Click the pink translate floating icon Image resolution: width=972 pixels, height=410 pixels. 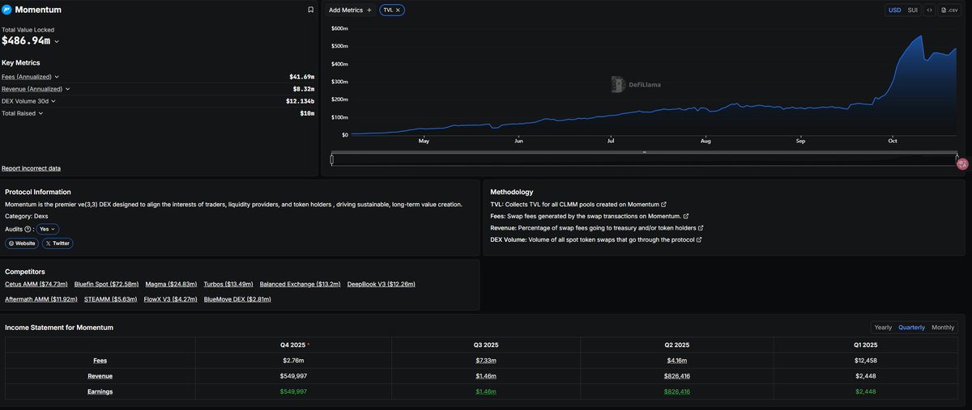tap(962, 164)
